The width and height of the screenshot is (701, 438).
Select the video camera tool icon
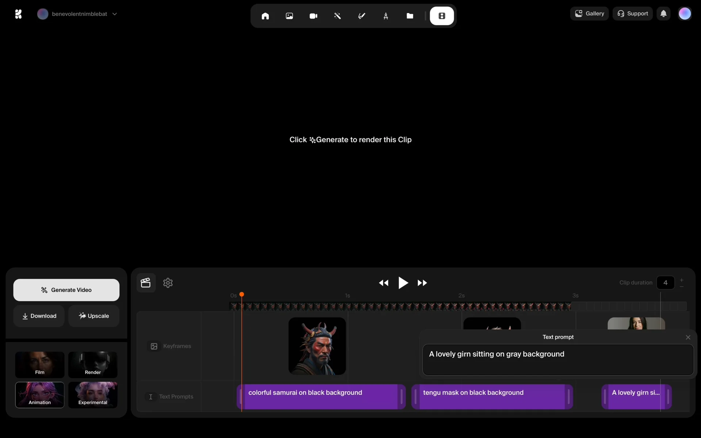tap(313, 16)
